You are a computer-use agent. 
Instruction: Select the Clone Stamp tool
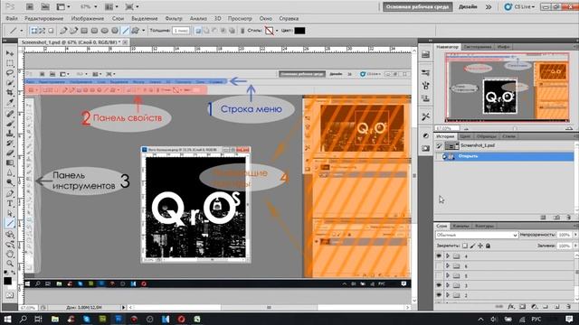10,134
